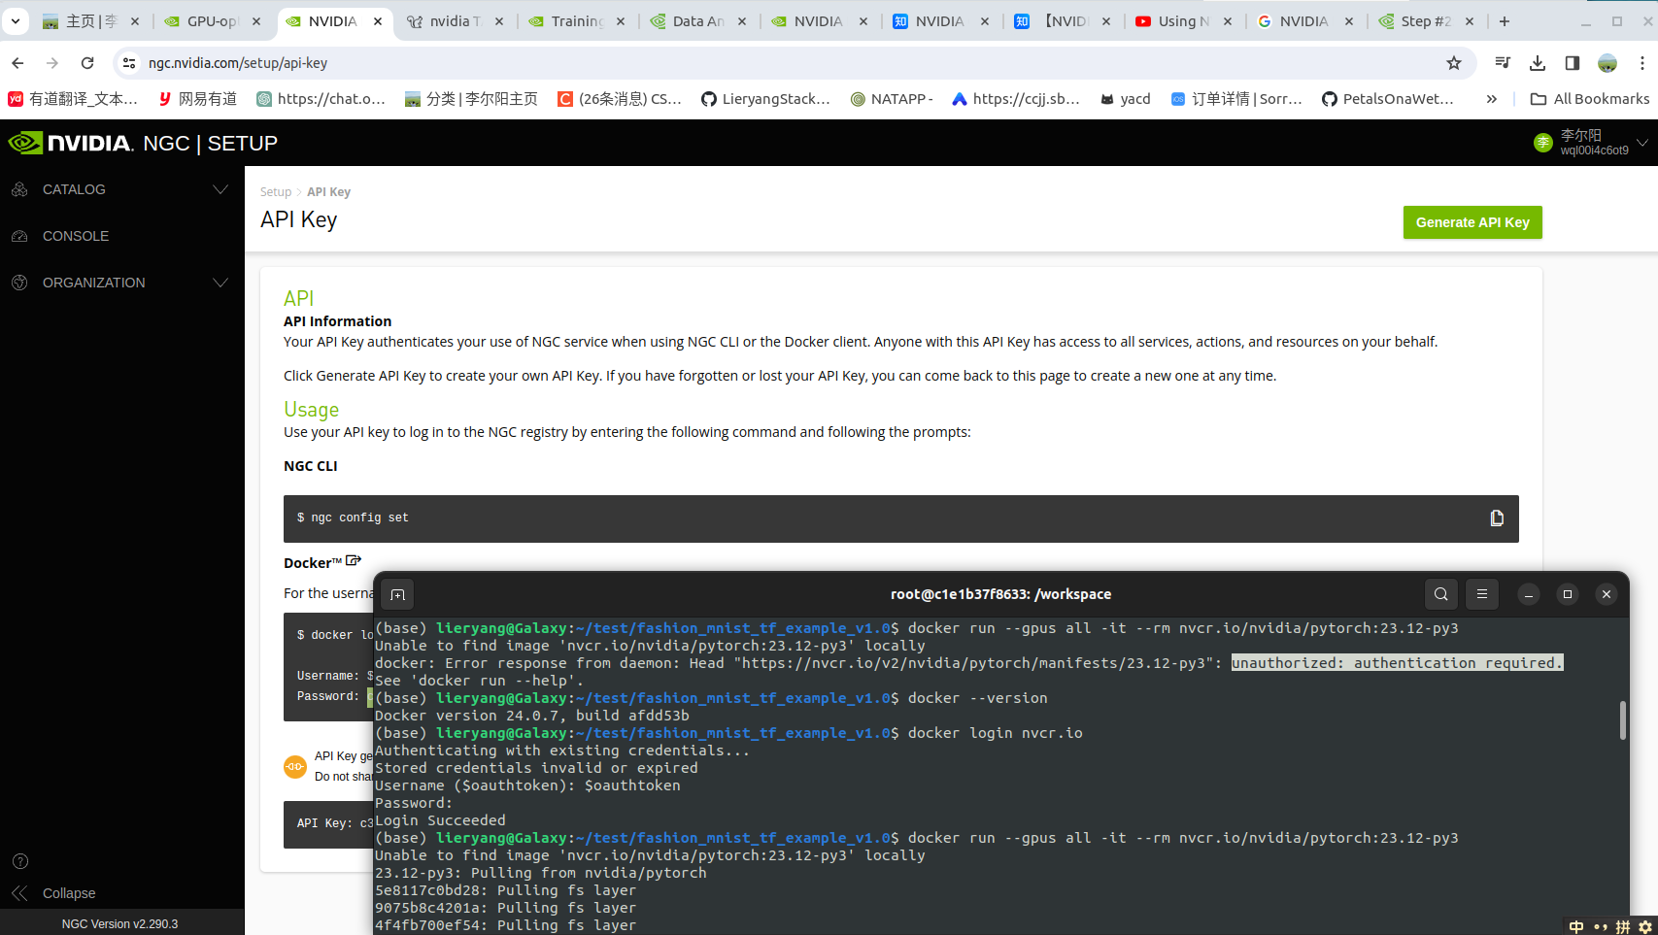View site information icon in address bar
This screenshot has height=935, width=1658.
point(129,63)
